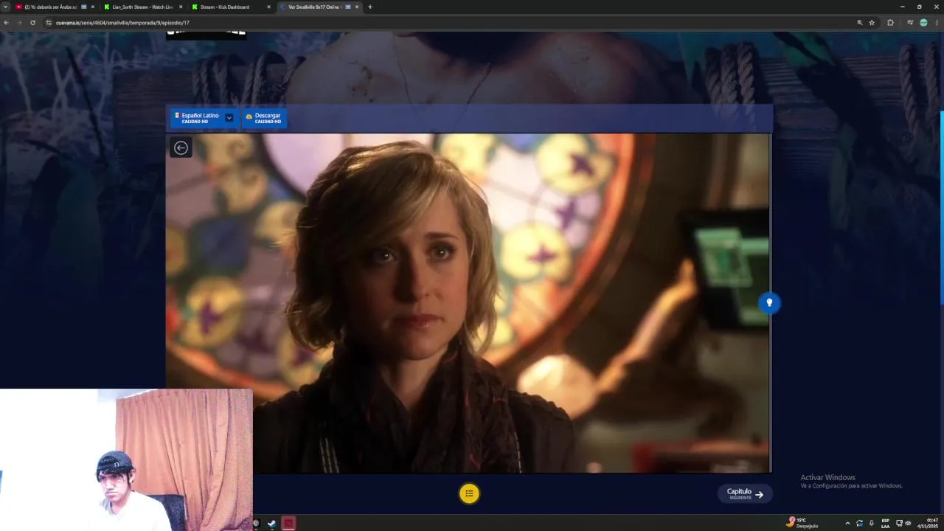
Task: Open the zoom magnifier icon in address bar
Action: point(859,23)
